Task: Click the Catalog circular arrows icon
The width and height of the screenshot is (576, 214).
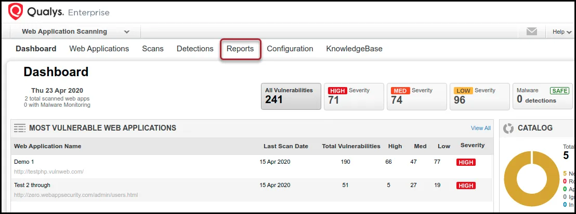Action: [x=508, y=129]
